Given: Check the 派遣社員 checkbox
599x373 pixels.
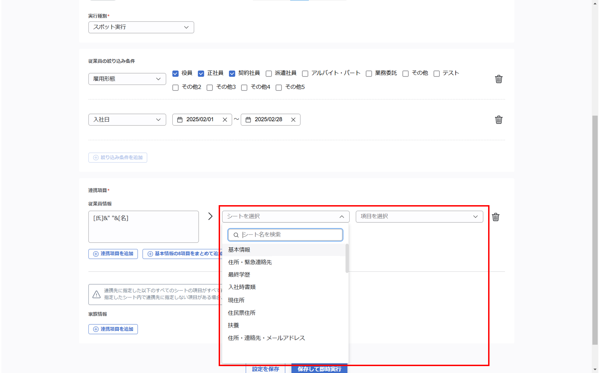Looking at the screenshot, I should click(269, 74).
